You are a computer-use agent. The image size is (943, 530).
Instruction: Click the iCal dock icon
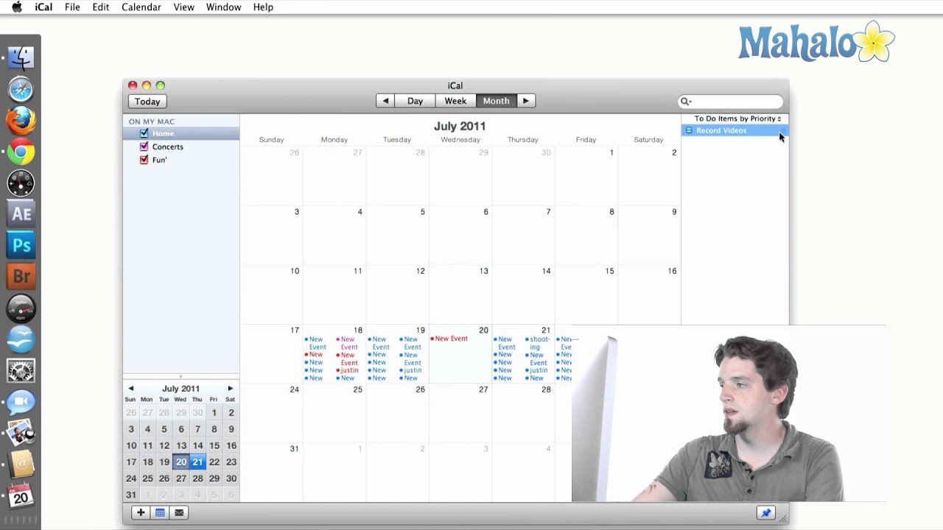[x=21, y=495]
